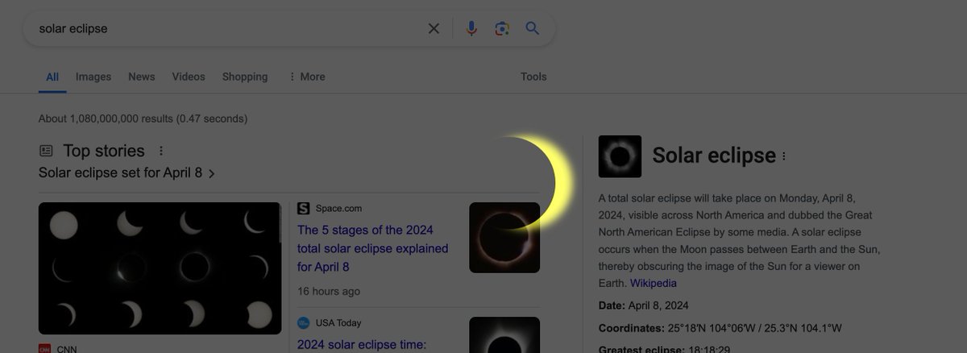Start voice search with the microphone icon
Viewport: 967px width, 353px height.
coord(471,28)
